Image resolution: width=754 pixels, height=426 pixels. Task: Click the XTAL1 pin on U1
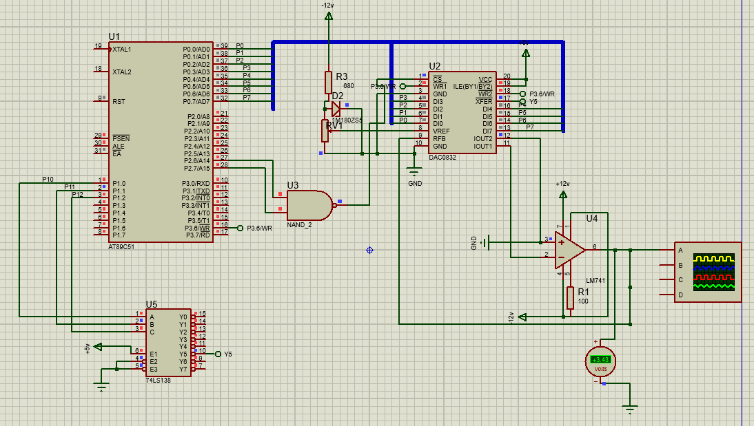(102, 49)
